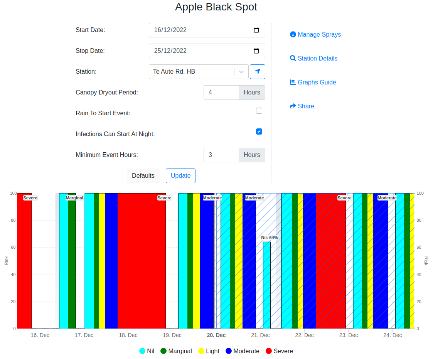
Task: Click the Update button
Action: [x=180, y=175]
